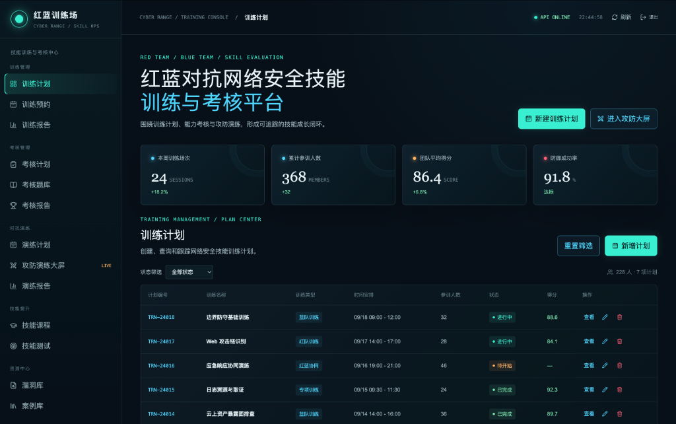Click 查看 for 应急响应协同演练 row
Viewport: 676px width, 424px height.
[x=589, y=365]
